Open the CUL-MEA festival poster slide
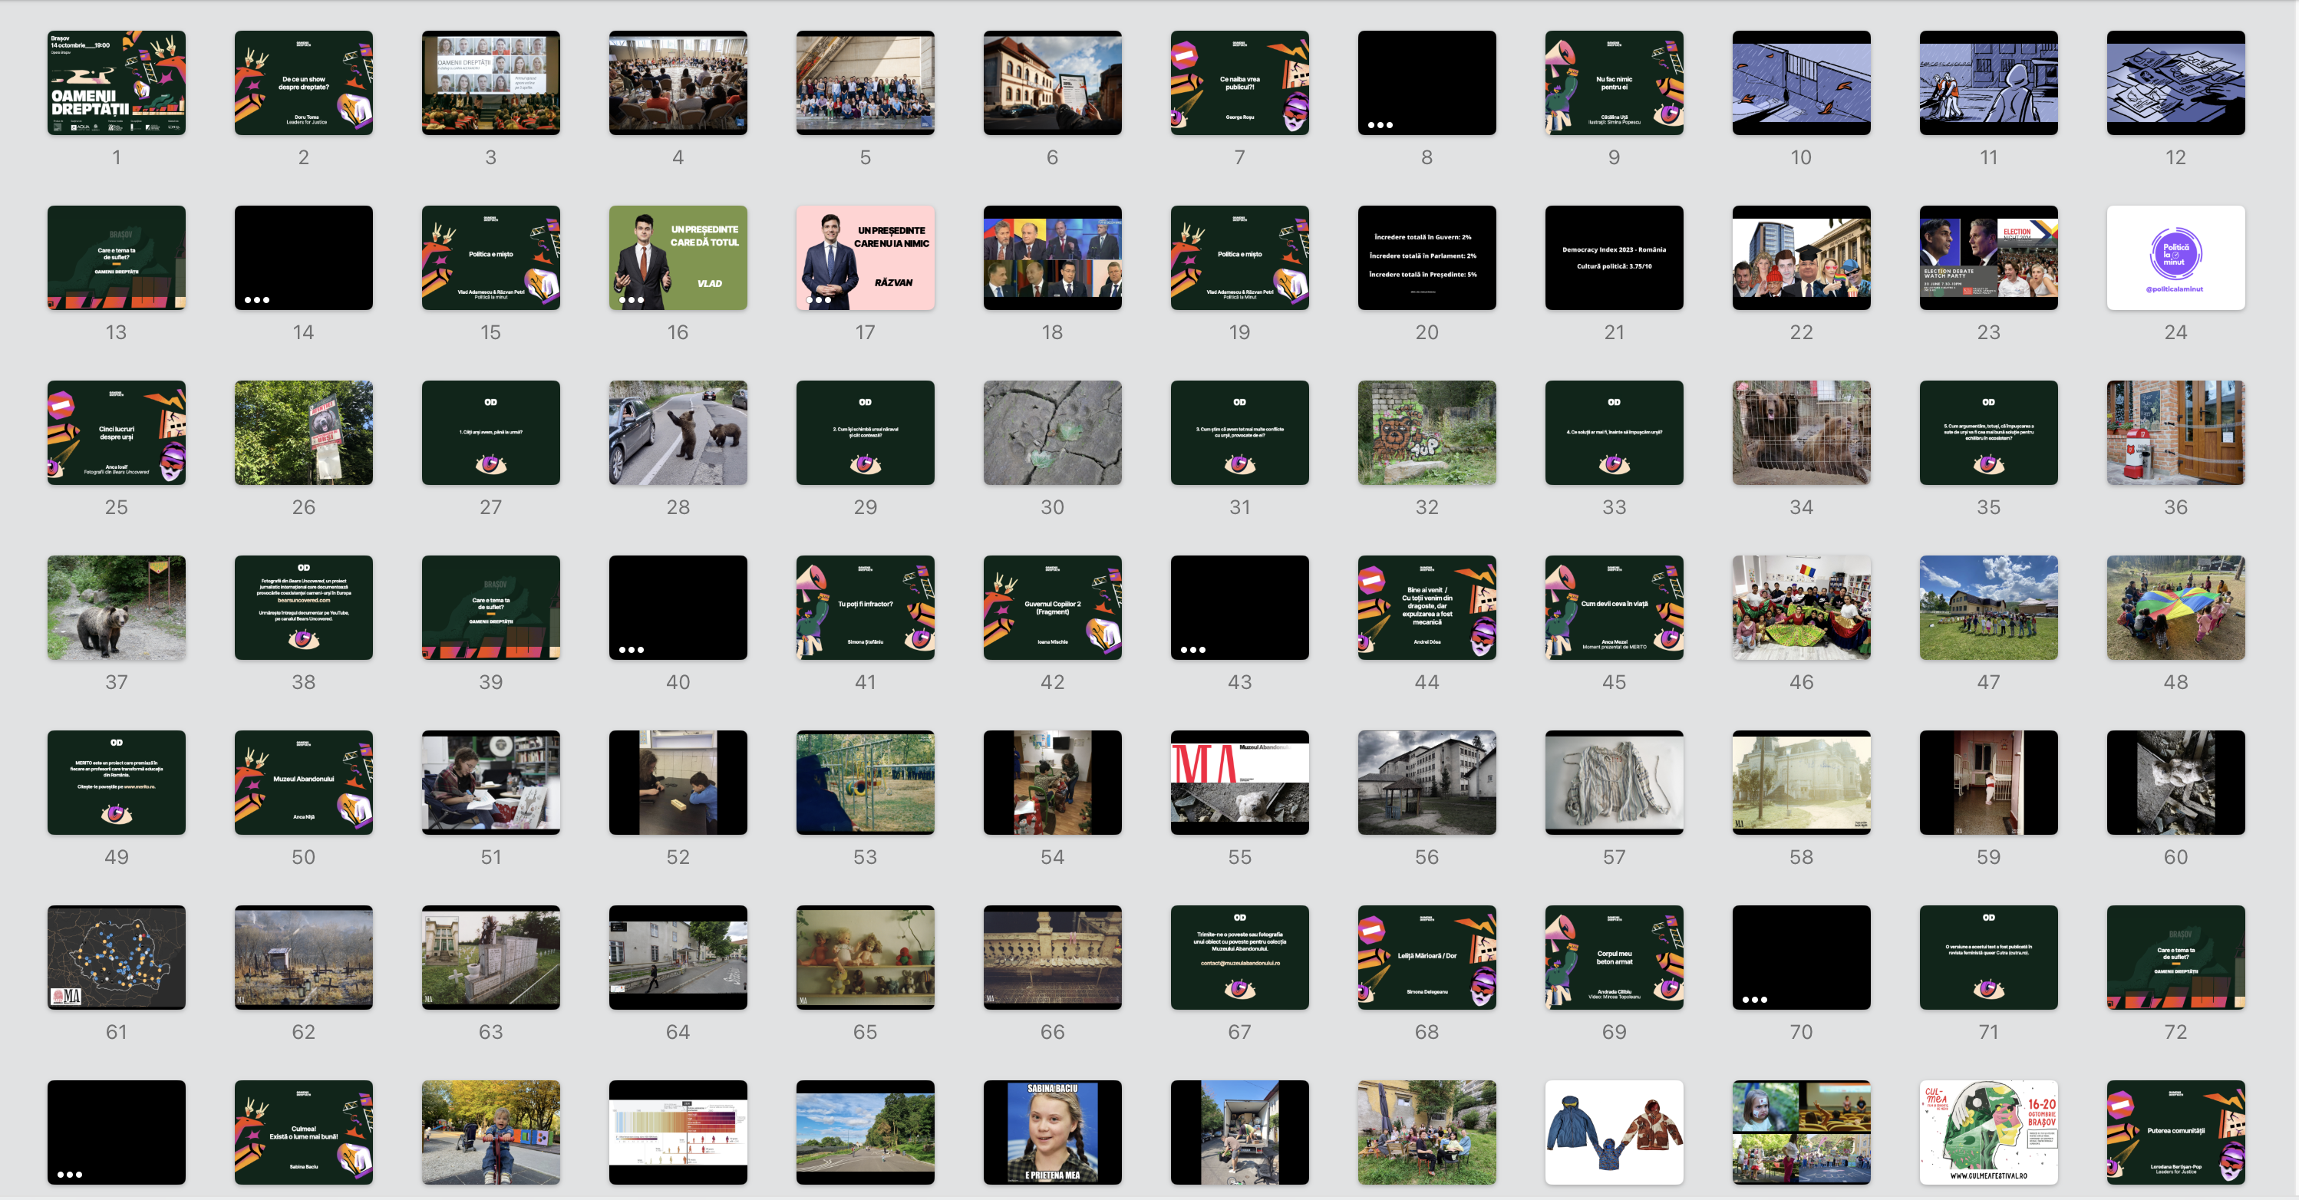 (1988, 1131)
